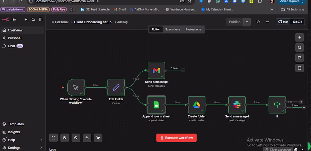Open the SOCIAL MEDIA bookmark folder

[38, 10]
